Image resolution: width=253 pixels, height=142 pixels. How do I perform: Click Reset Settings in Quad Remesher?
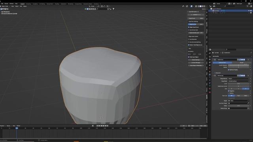pyautogui.click(x=196, y=60)
